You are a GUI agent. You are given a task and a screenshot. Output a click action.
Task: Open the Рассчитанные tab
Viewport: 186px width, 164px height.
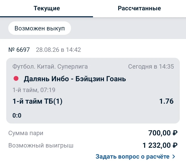139,8
